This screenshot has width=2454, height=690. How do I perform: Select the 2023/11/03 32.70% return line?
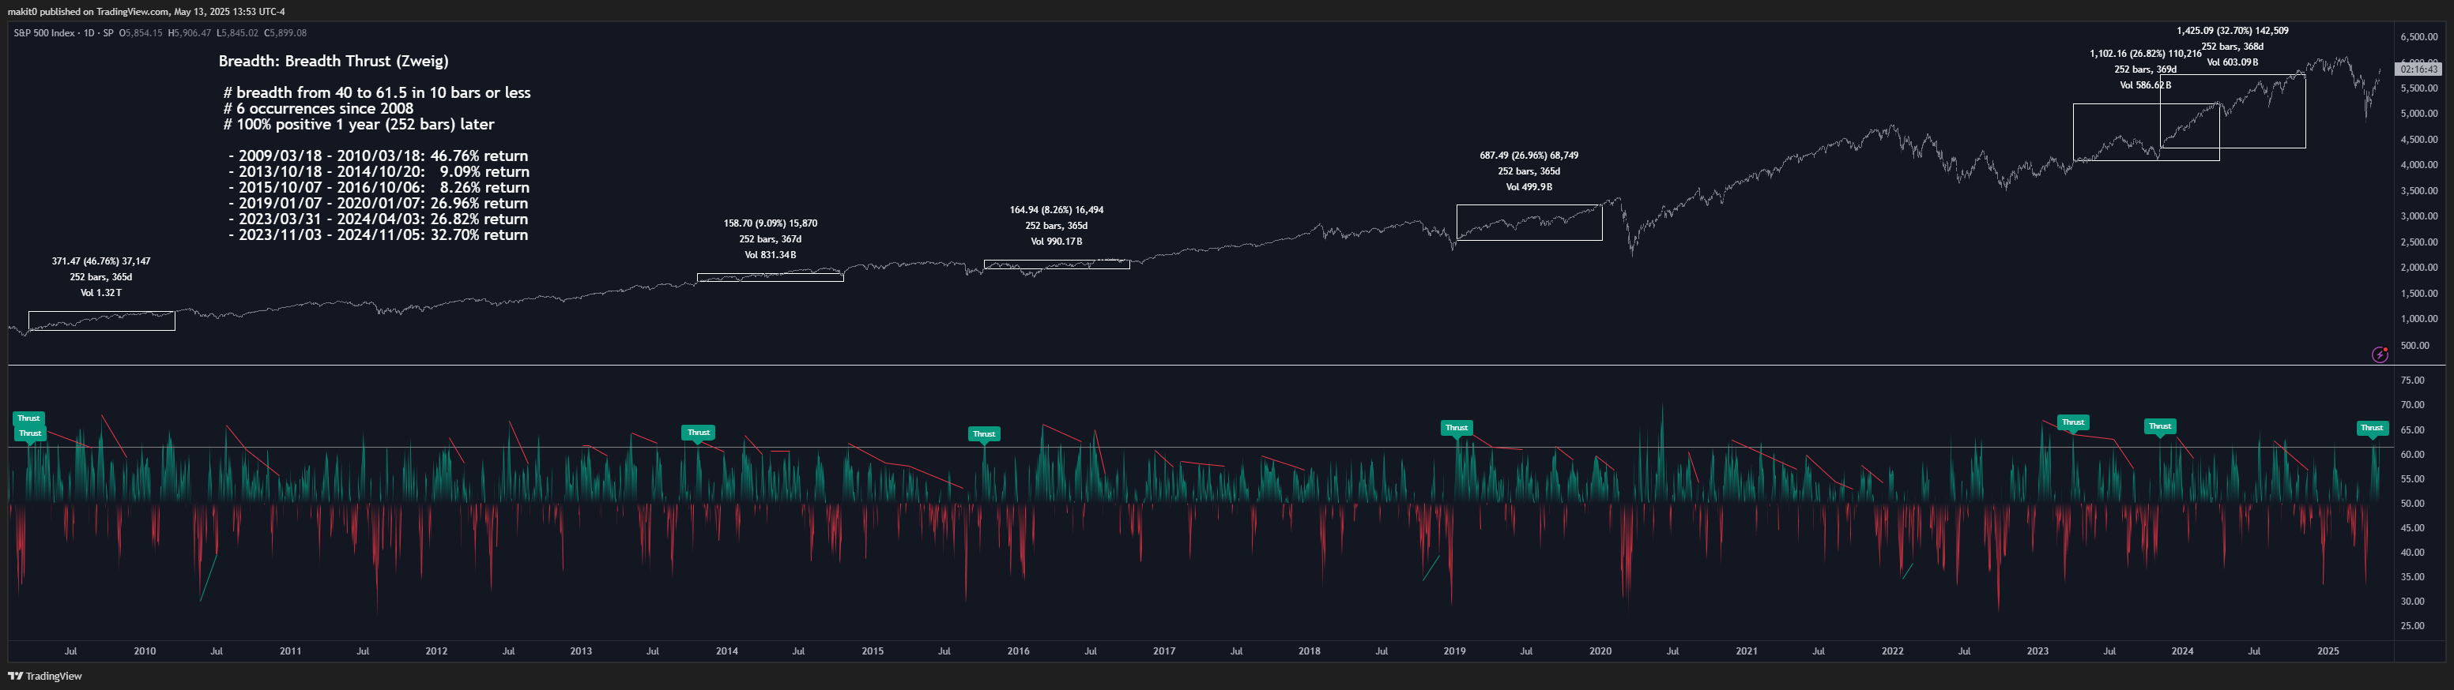379,235
